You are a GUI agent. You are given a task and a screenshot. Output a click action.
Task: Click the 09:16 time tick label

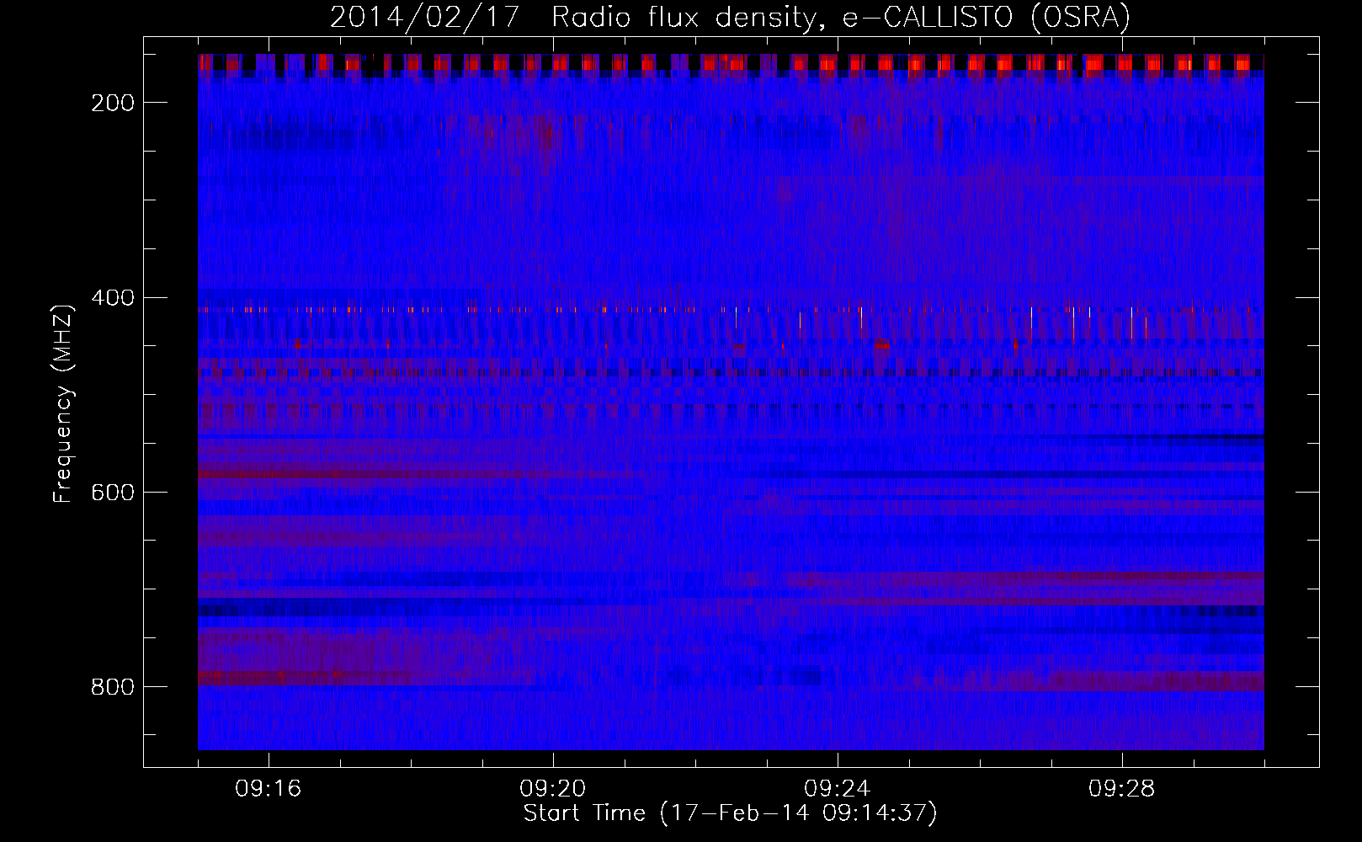click(269, 789)
